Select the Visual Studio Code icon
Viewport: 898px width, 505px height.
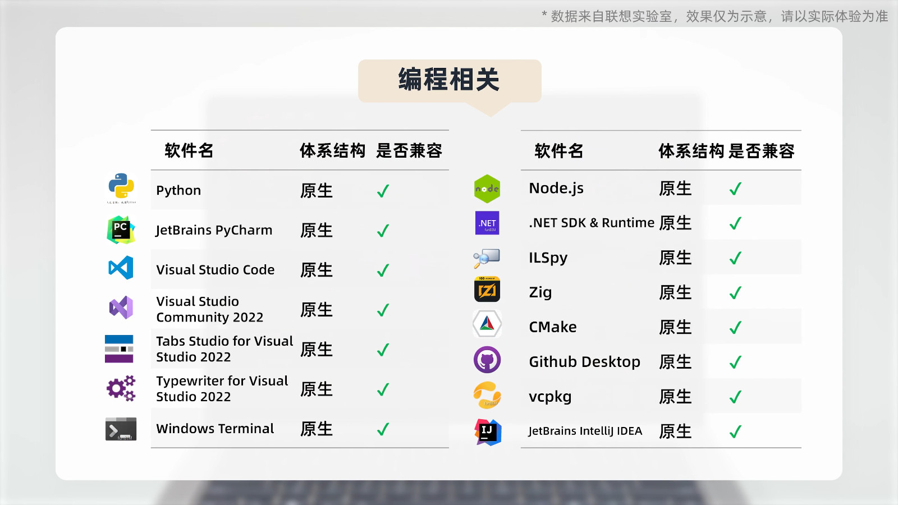coord(121,268)
